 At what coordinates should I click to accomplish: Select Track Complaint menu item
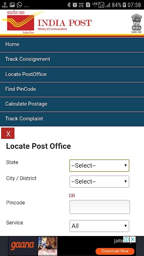(x=72, y=119)
